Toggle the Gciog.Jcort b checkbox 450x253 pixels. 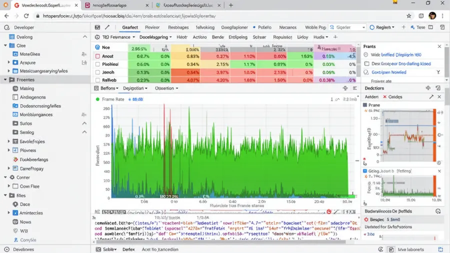point(365,171)
